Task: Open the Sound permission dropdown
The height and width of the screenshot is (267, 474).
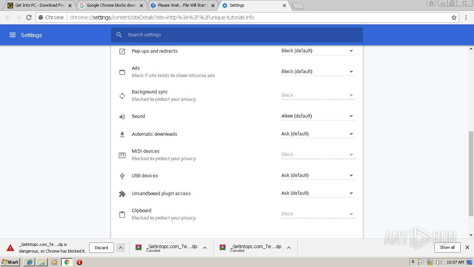Action: 318,116
